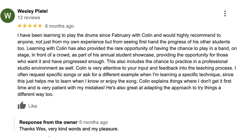Click the green W profile avatar
The height and width of the screenshot is (137, 240).
coord(7,16)
